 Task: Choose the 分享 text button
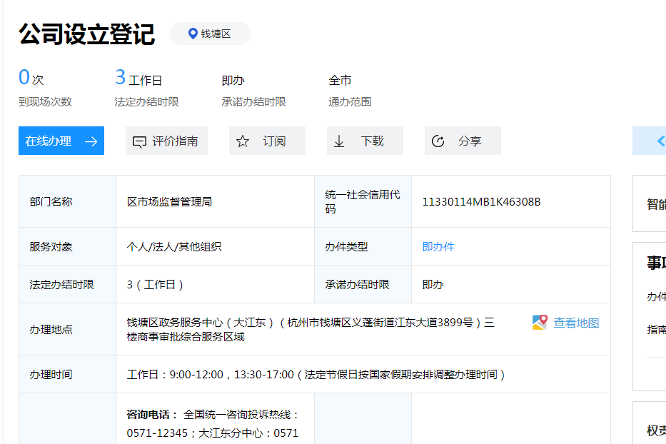(x=470, y=141)
